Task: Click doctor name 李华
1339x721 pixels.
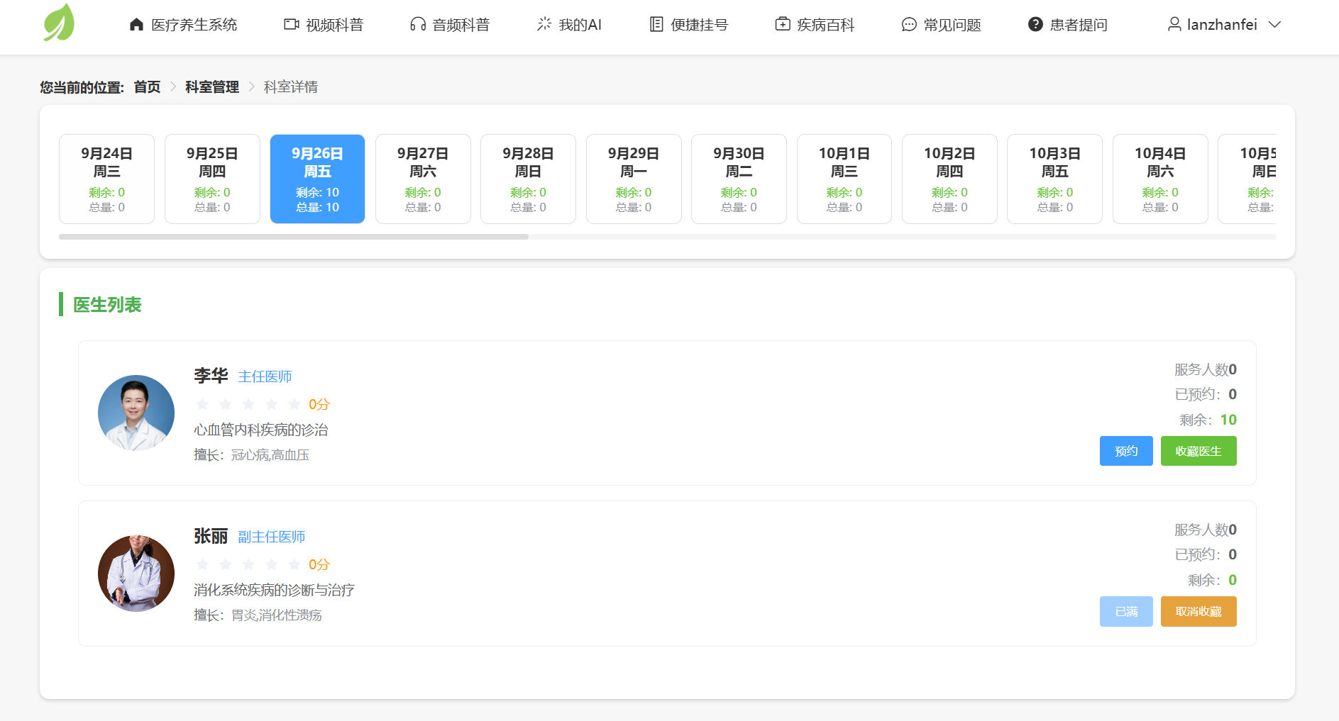Action: point(211,376)
